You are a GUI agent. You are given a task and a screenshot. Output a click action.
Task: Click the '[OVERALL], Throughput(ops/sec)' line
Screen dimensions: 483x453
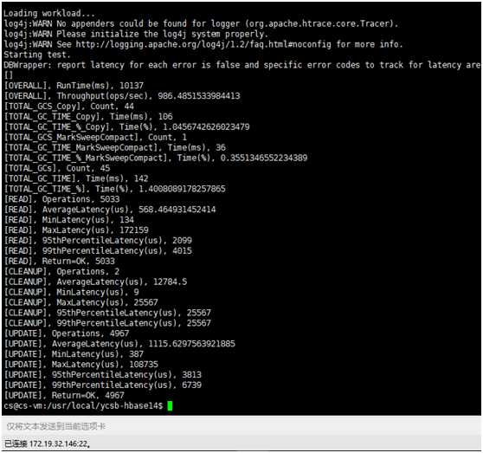tap(122, 96)
